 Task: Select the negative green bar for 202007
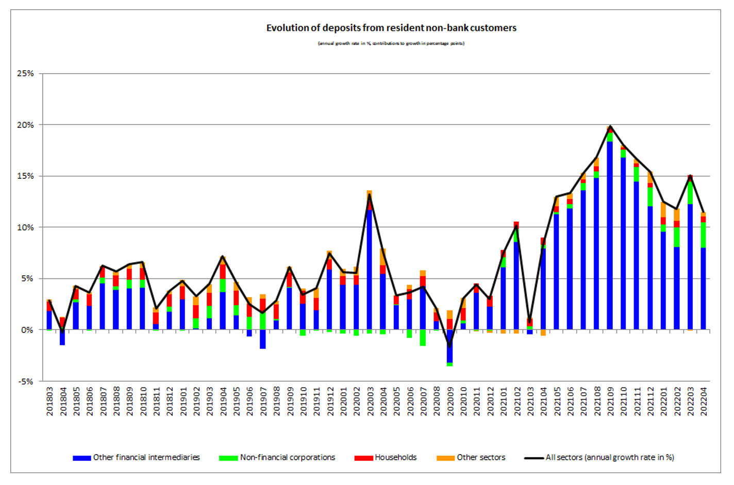click(x=423, y=338)
